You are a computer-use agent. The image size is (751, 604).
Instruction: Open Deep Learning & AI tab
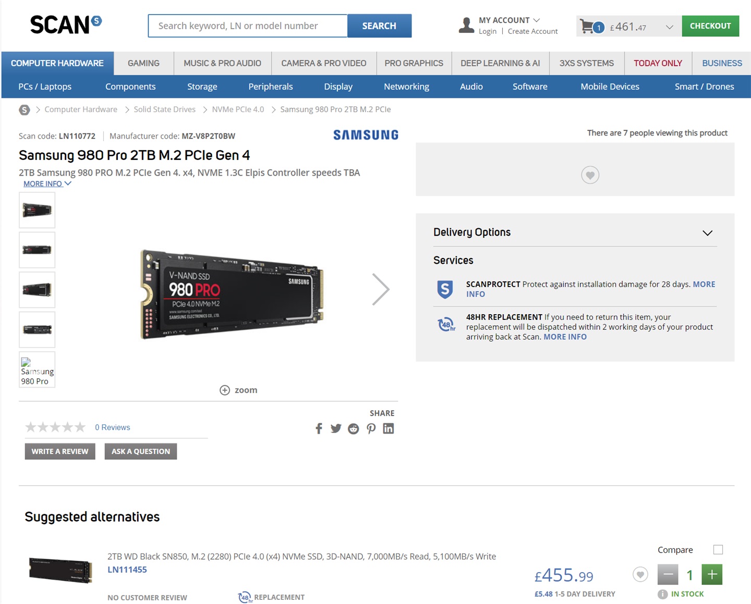point(500,63)
